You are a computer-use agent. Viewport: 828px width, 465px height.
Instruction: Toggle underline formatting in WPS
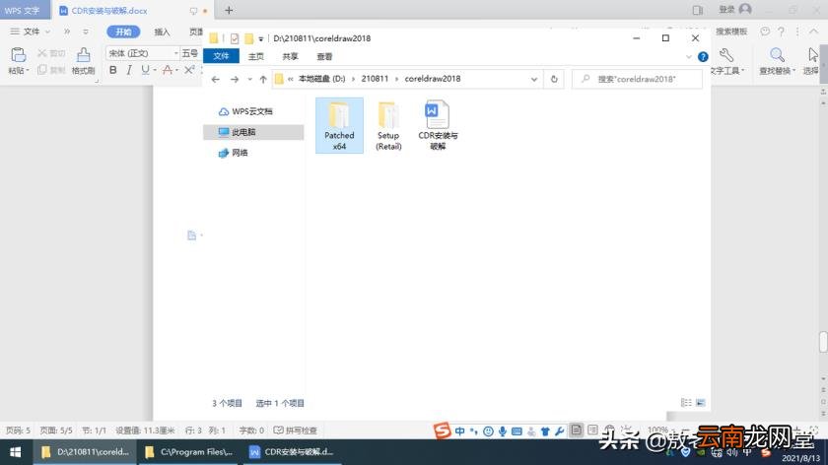click(x=145, y=70)
